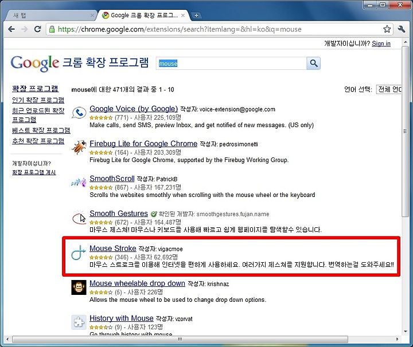Click the vertical scrollbar thumb
The width and height of the screenshot is (413, 347).
click(x=405, y=132)
